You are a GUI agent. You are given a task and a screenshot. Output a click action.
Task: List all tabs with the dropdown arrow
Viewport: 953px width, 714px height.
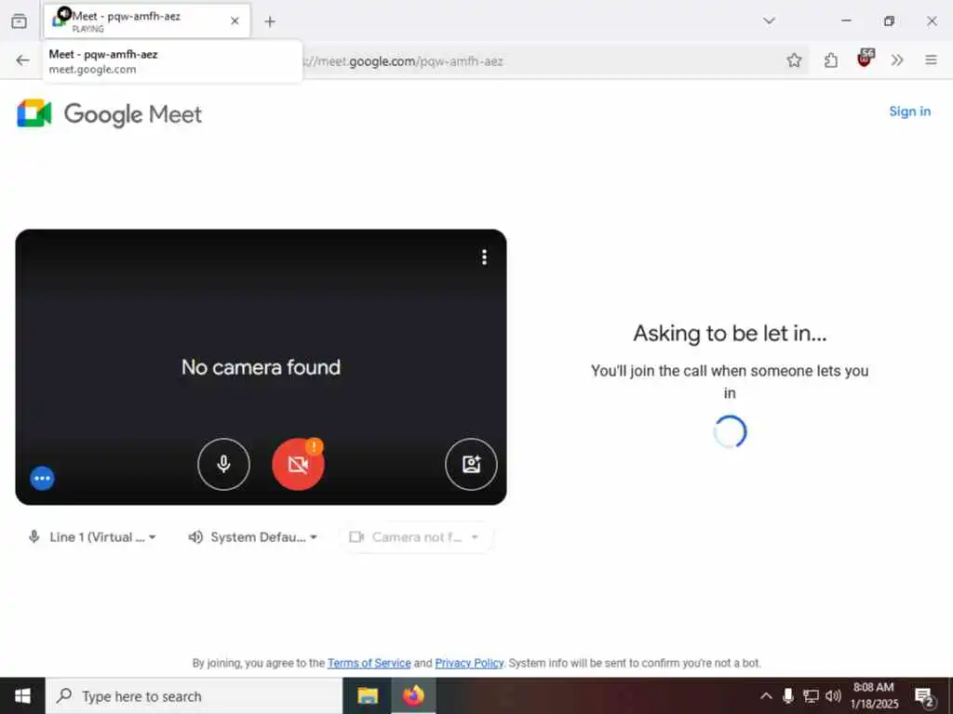(769, 20)
